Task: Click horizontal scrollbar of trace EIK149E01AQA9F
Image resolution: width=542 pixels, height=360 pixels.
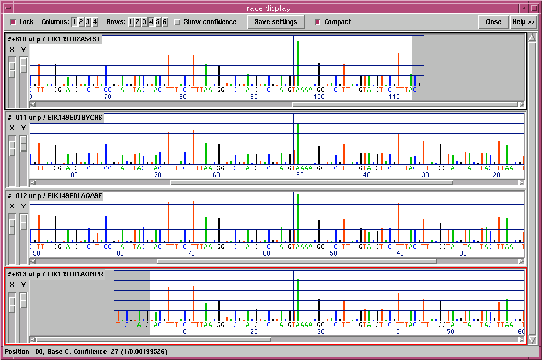Action: tap(296, 261)
